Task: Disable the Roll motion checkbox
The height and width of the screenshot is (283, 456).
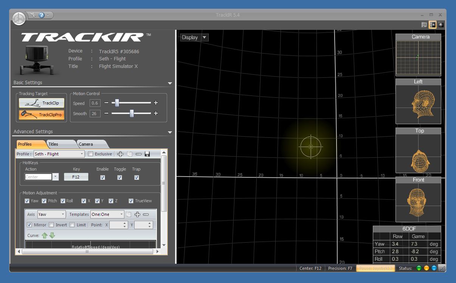Action: [x=63, y=201]
